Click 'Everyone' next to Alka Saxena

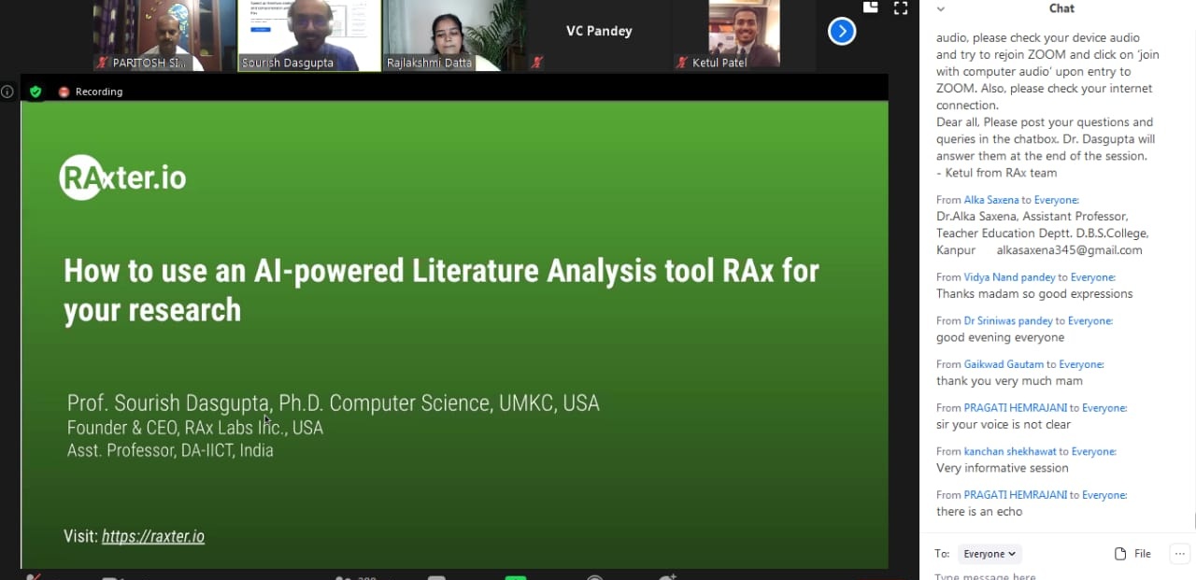pos(1057,200)
